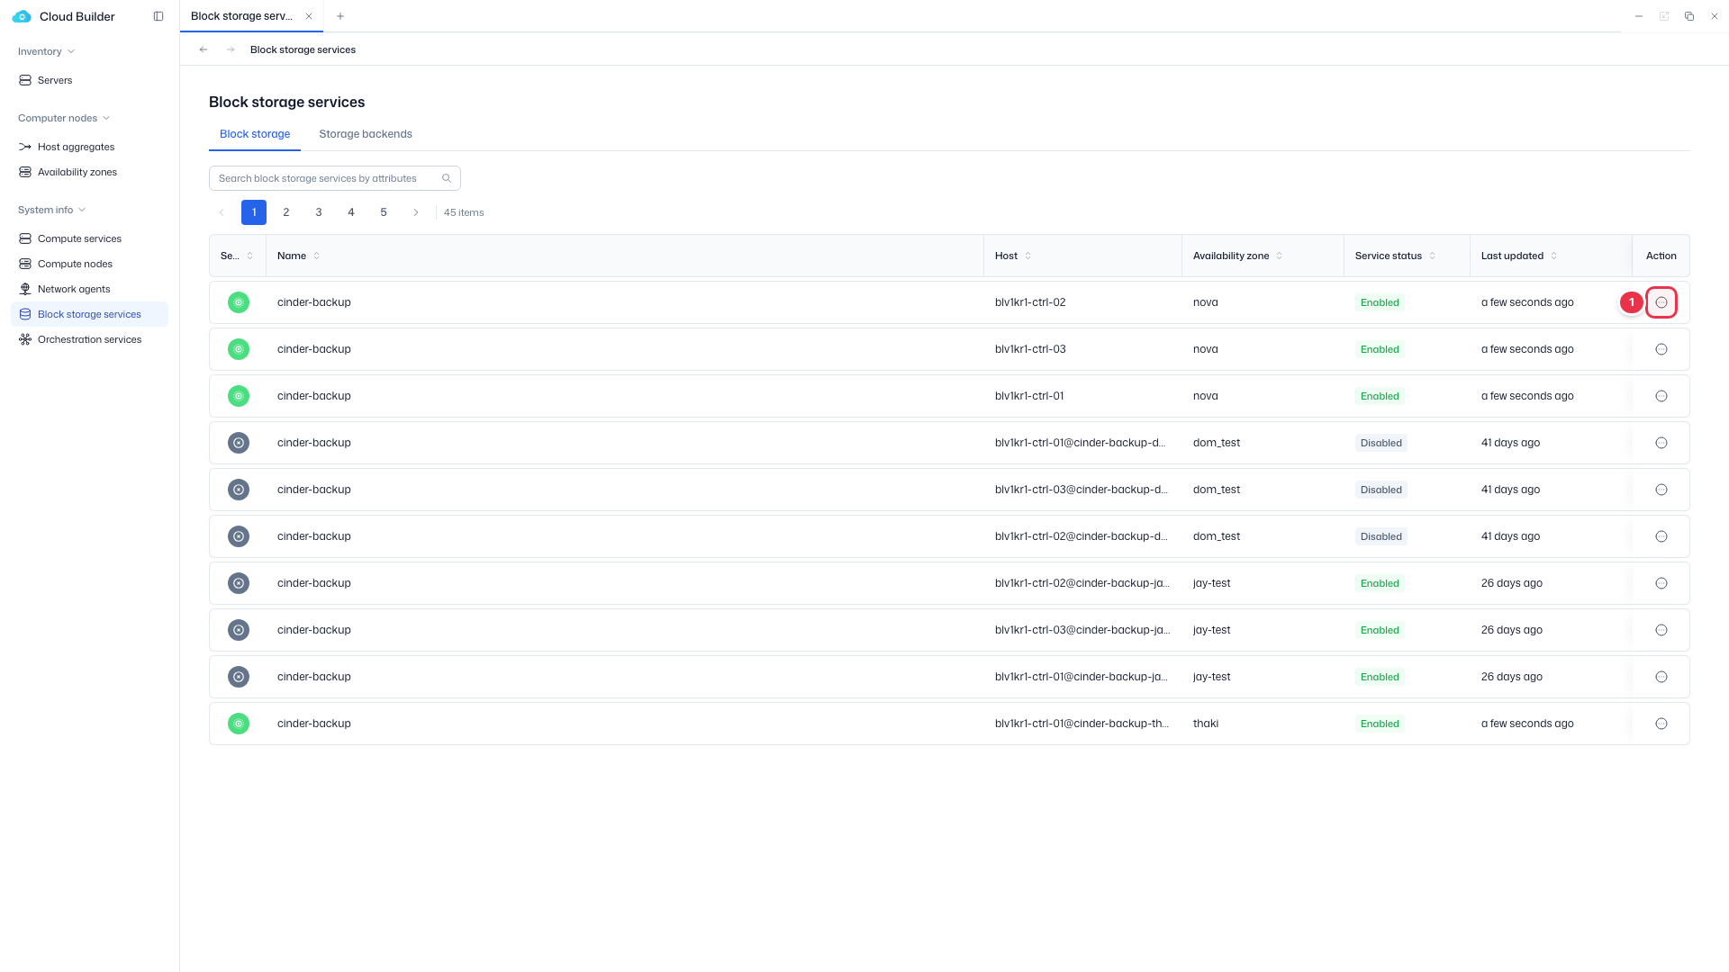The height and width of the screenshot is (972, 1729).
Task: Open action menu for blv1kr1-ctrl-03 row
Action: point(1661,349)
